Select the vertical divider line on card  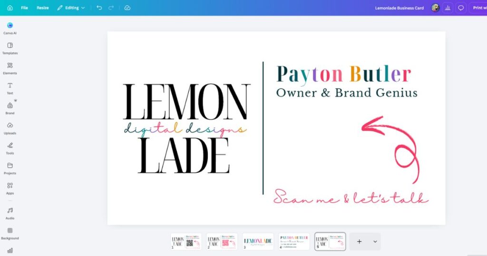[263, 128]
